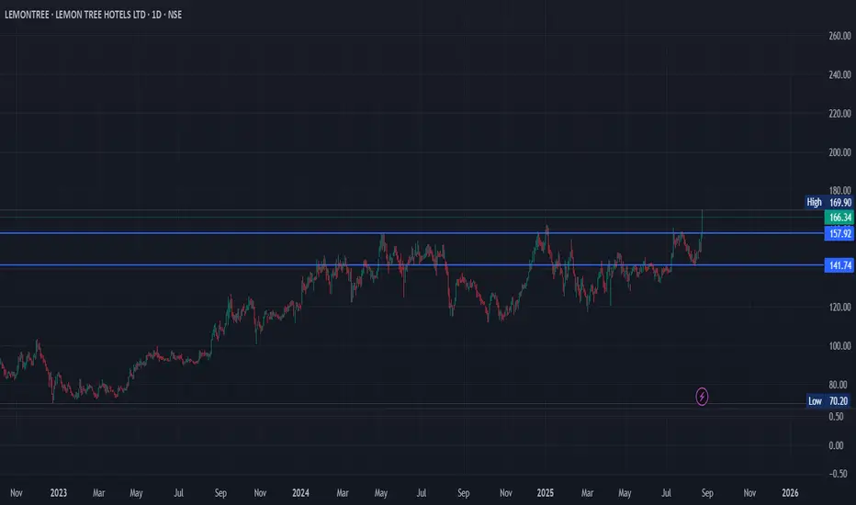856x505 pixels.
Task: Click the Low 70.20 price label
Action: [x=828, y=400]
